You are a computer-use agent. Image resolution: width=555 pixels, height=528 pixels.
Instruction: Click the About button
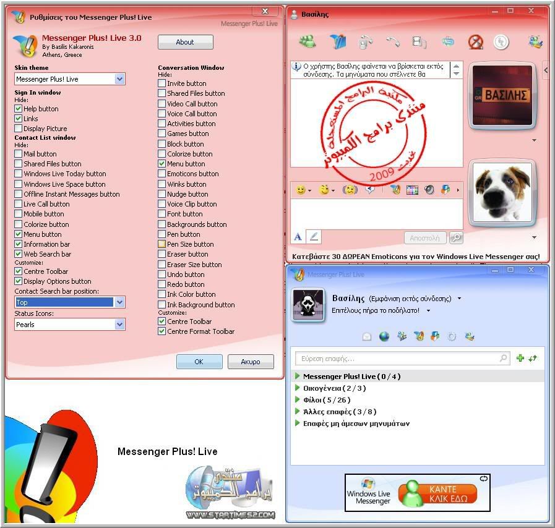point(185,41)
